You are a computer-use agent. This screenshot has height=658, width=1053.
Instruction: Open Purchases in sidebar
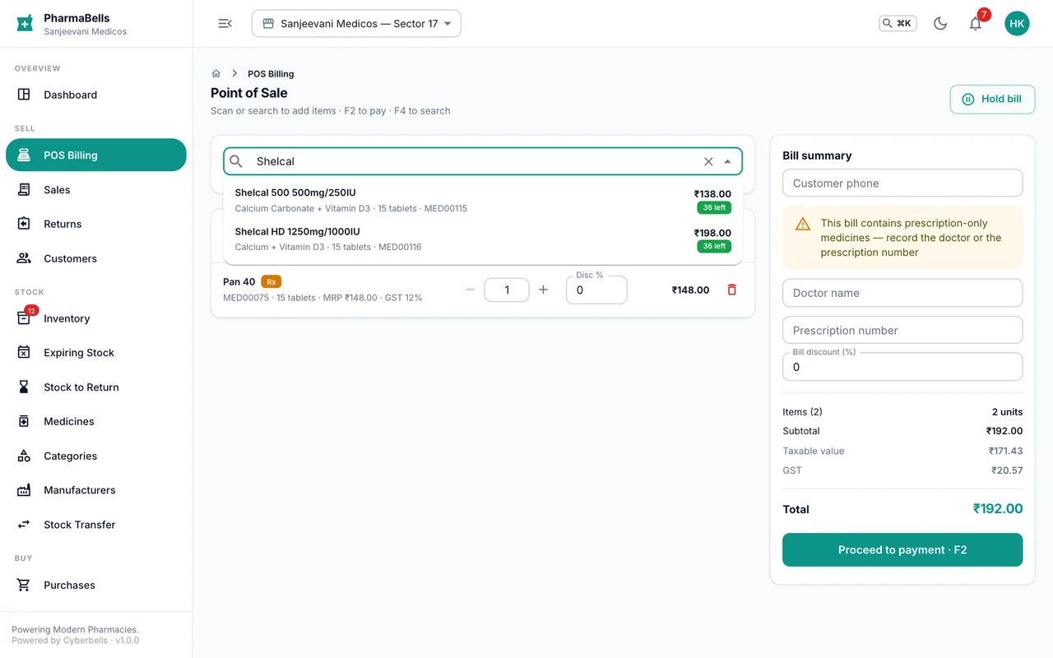(96, 585)
